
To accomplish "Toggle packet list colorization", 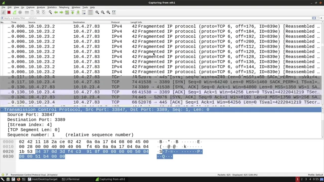I will (x=90, y=12).
